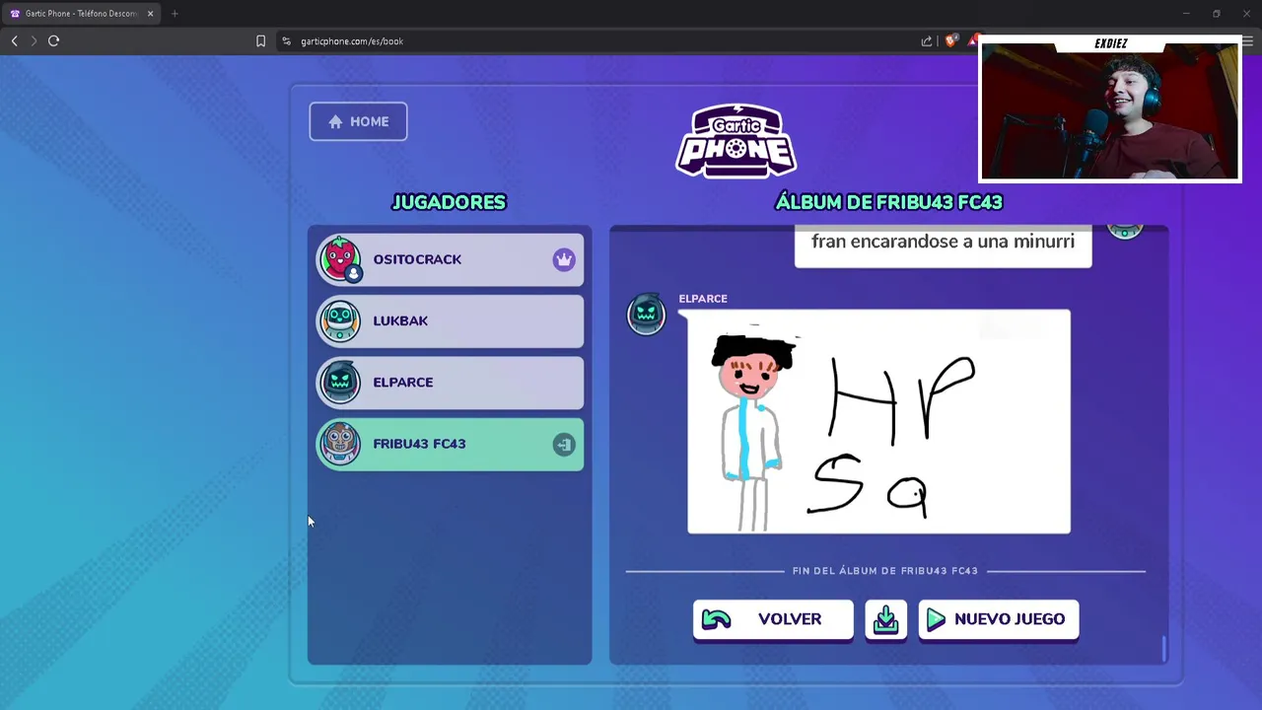The width and height of the screenshot is (1262, 710).
Task: Click the webcam overlay labeled EXDIEZ
Action: [1110, 109]
